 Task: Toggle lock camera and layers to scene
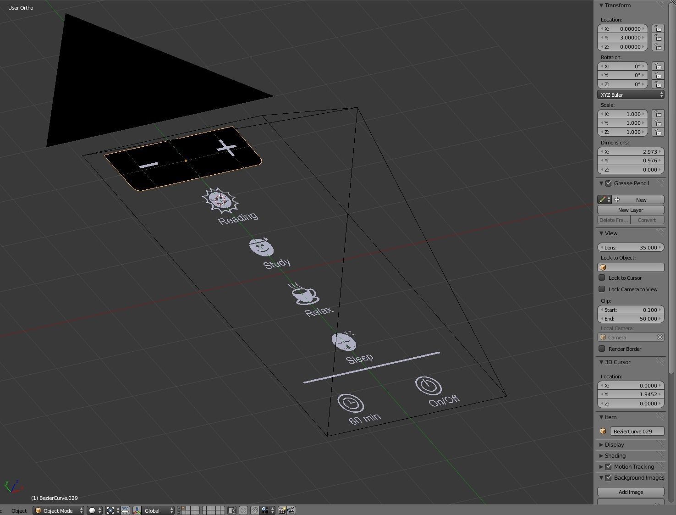231,510
